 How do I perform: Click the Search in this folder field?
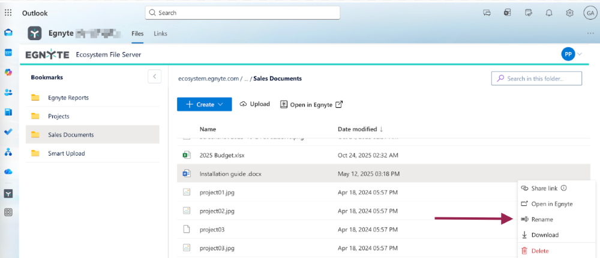(x=536, y=78)
